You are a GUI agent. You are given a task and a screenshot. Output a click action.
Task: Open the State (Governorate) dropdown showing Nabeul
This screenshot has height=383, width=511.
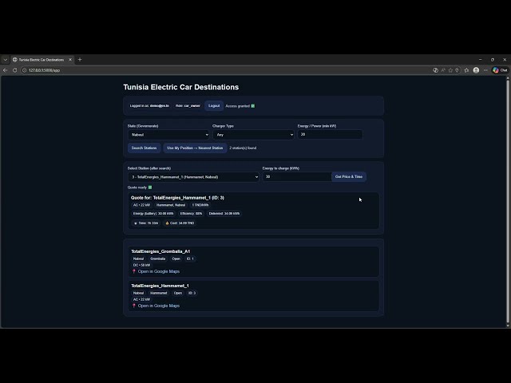[168, 135]
